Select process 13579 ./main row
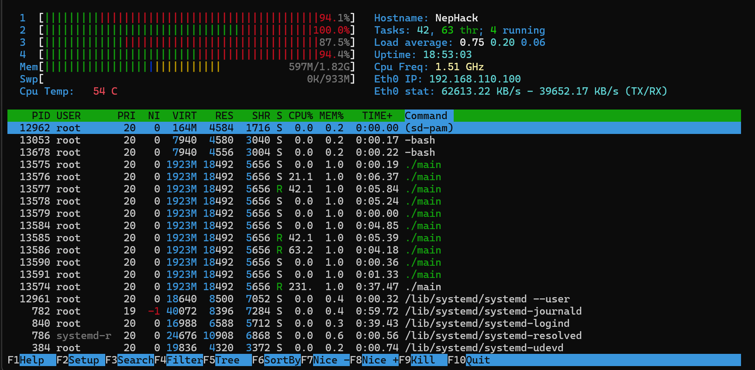 (x=374, y=213)
